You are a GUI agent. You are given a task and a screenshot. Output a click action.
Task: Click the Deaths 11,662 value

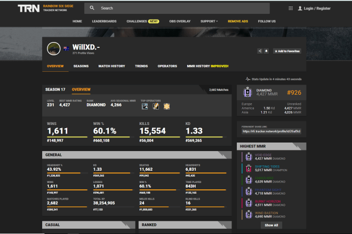(146, 169)
